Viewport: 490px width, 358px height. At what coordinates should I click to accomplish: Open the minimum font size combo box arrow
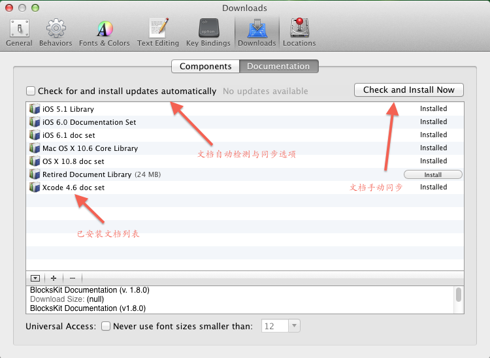click(x=294, y=326)
